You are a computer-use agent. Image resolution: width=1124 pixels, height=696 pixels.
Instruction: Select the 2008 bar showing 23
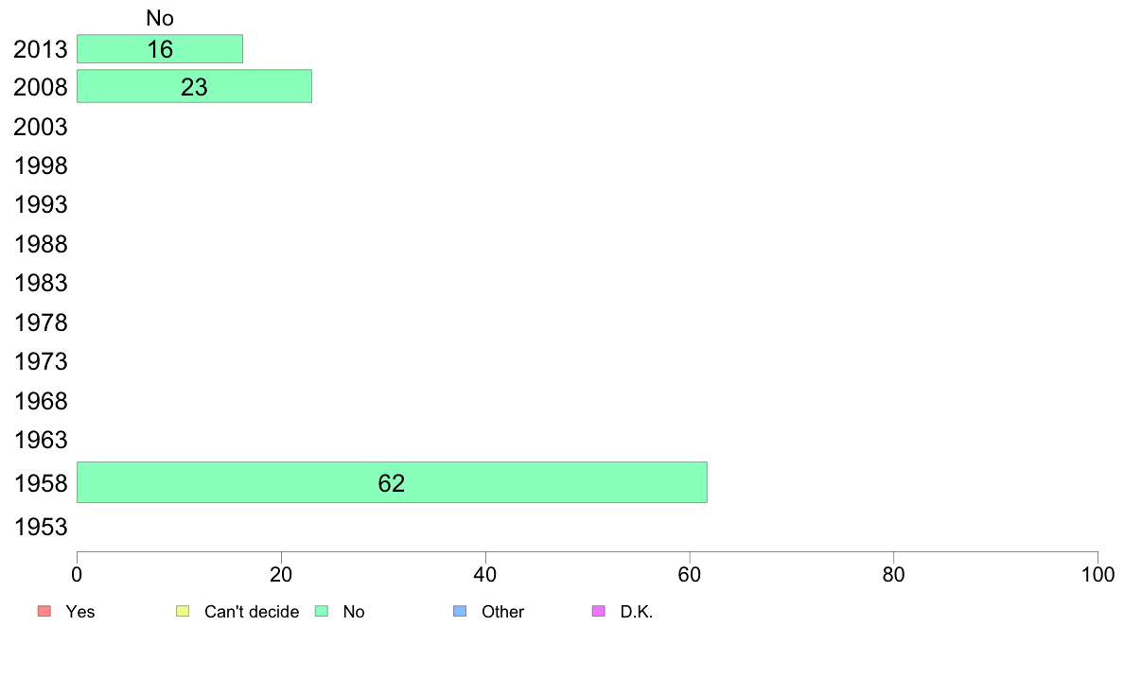click(194, 86)
